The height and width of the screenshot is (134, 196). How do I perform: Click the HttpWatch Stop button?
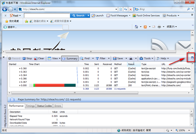[x=27, y=58]
